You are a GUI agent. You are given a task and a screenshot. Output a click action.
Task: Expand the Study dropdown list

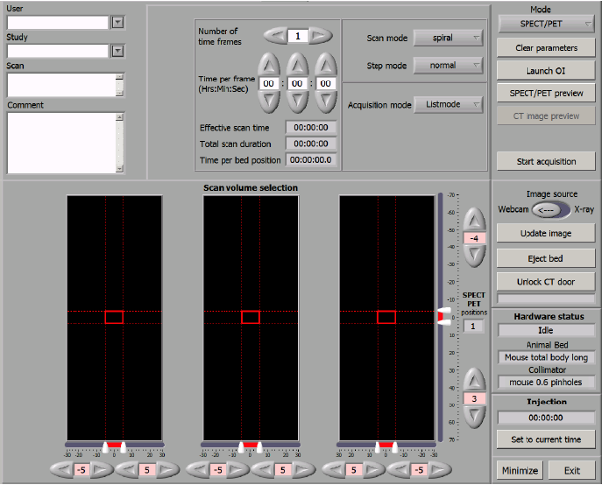coord(118,50)
